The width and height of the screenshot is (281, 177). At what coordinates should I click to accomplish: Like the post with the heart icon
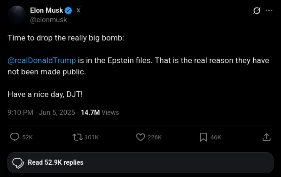140,137
